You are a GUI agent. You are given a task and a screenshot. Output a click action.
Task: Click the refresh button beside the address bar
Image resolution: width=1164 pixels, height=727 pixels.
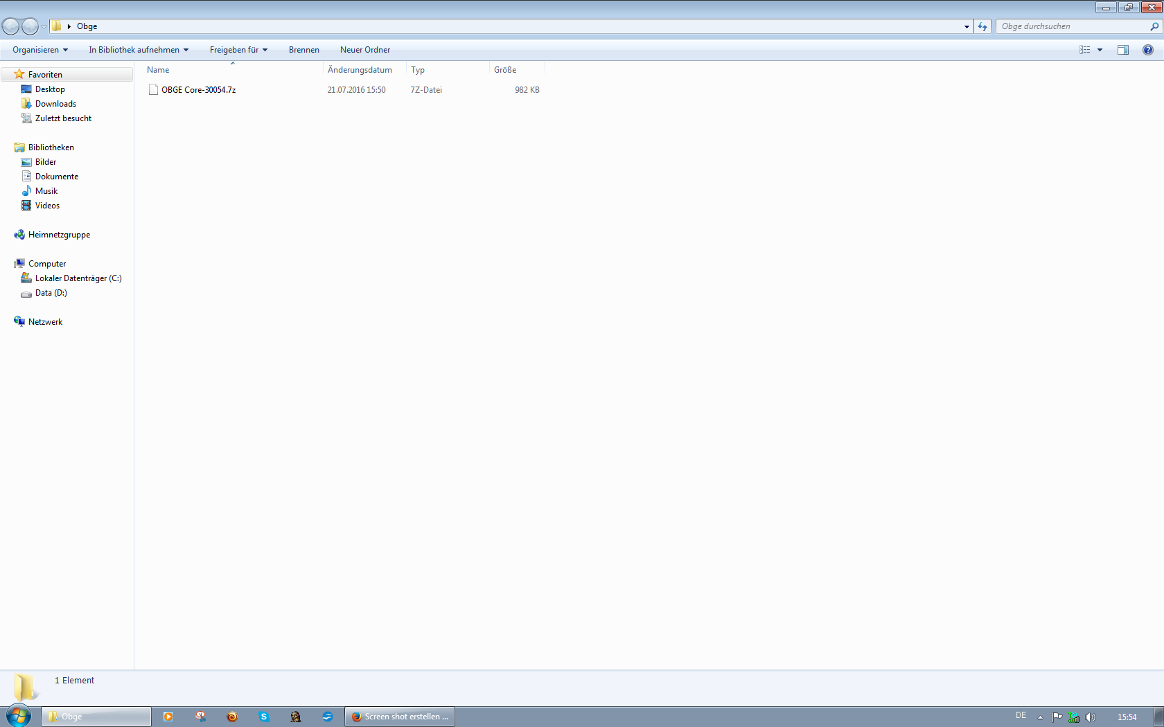(x=982, y=26)
